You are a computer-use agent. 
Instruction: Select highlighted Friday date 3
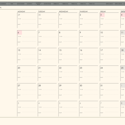[x=102, y=15]
